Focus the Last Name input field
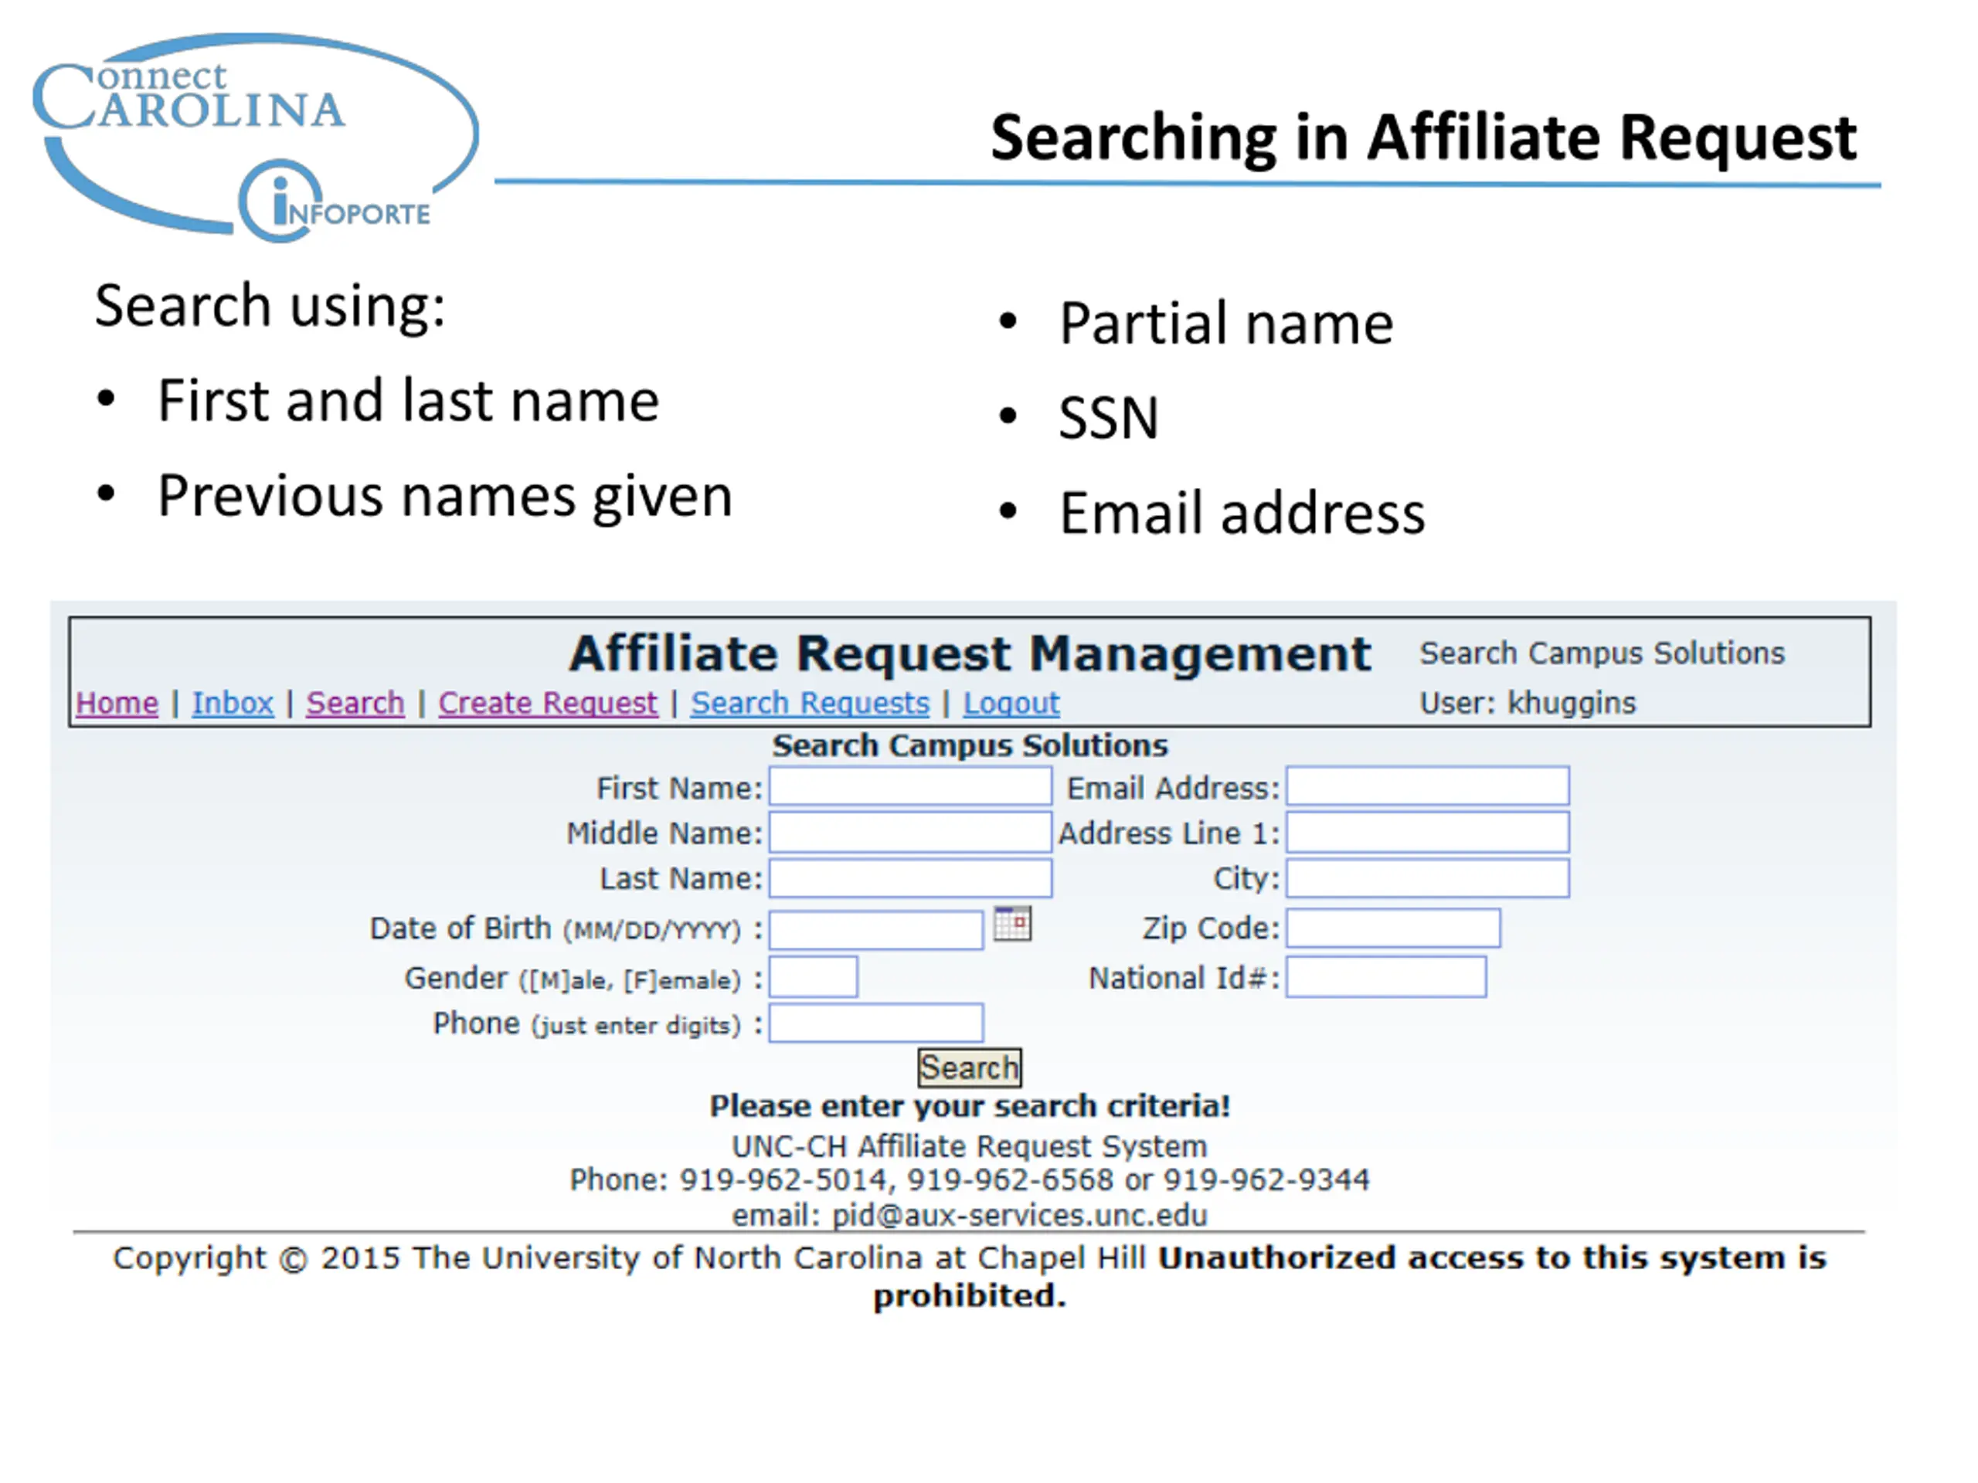This screenshot has width=1978, height=1483. (910, 877)
